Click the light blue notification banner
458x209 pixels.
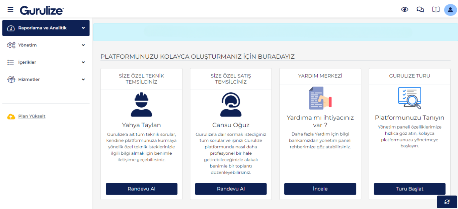point(275,32)
